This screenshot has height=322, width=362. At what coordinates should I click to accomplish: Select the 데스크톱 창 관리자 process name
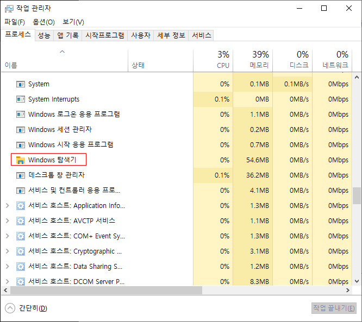[57, 175]
